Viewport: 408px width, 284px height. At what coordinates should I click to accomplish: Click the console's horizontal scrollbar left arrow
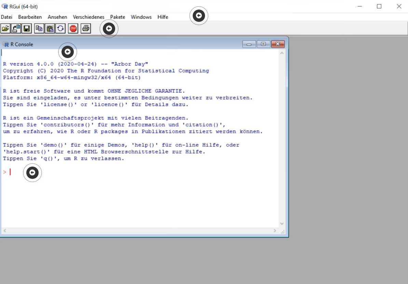[5, 231]
